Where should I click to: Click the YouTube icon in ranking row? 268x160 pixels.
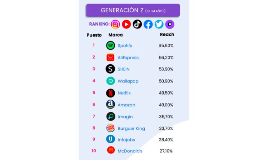(x=126, y=24)
